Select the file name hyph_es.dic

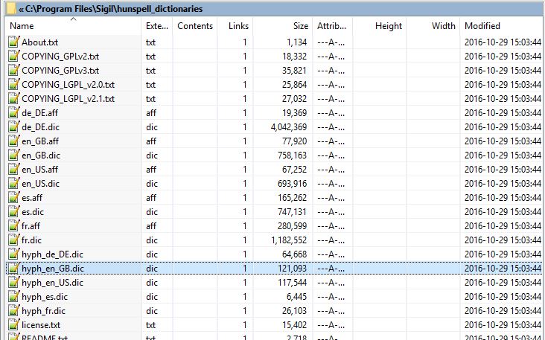click(x=45, y=297)
